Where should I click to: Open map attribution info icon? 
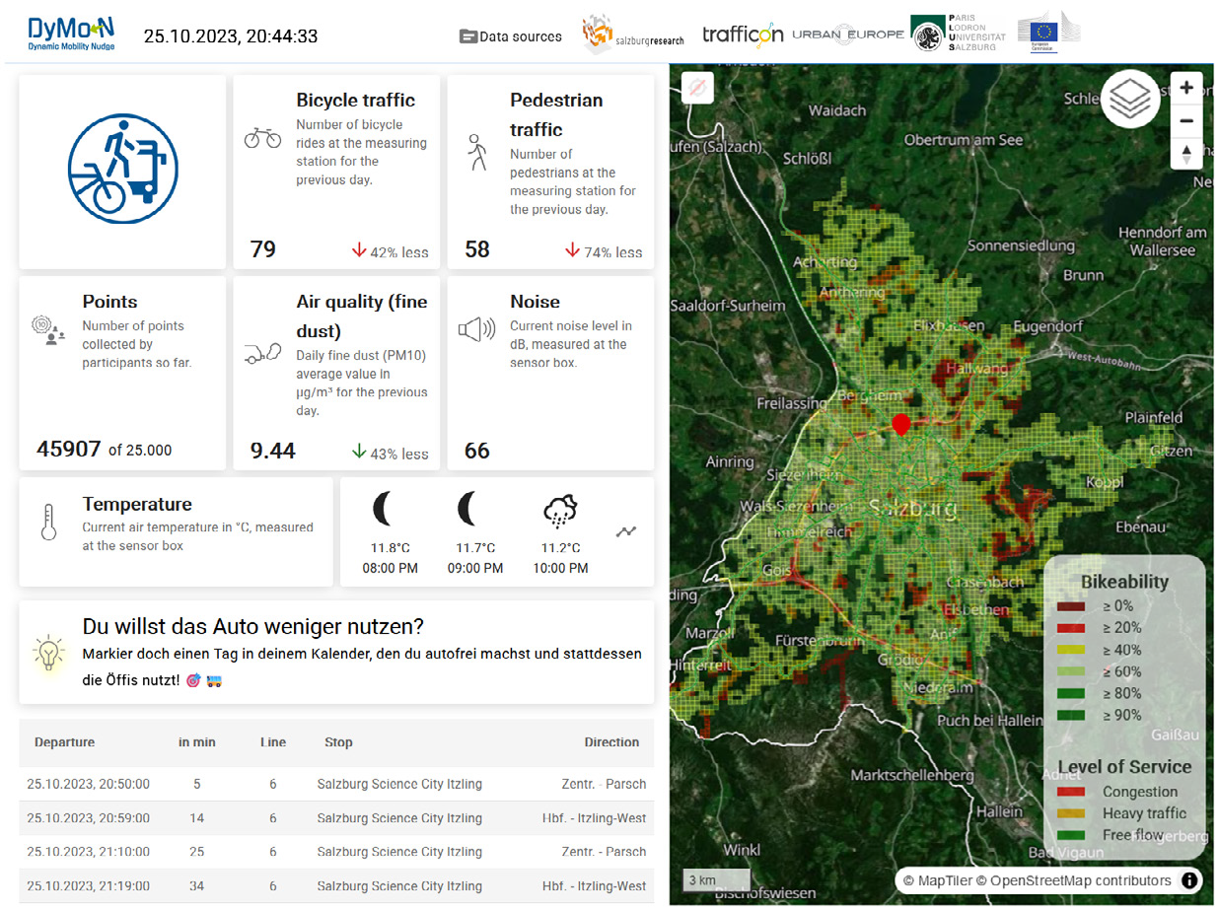click(x=1190, y=880)
